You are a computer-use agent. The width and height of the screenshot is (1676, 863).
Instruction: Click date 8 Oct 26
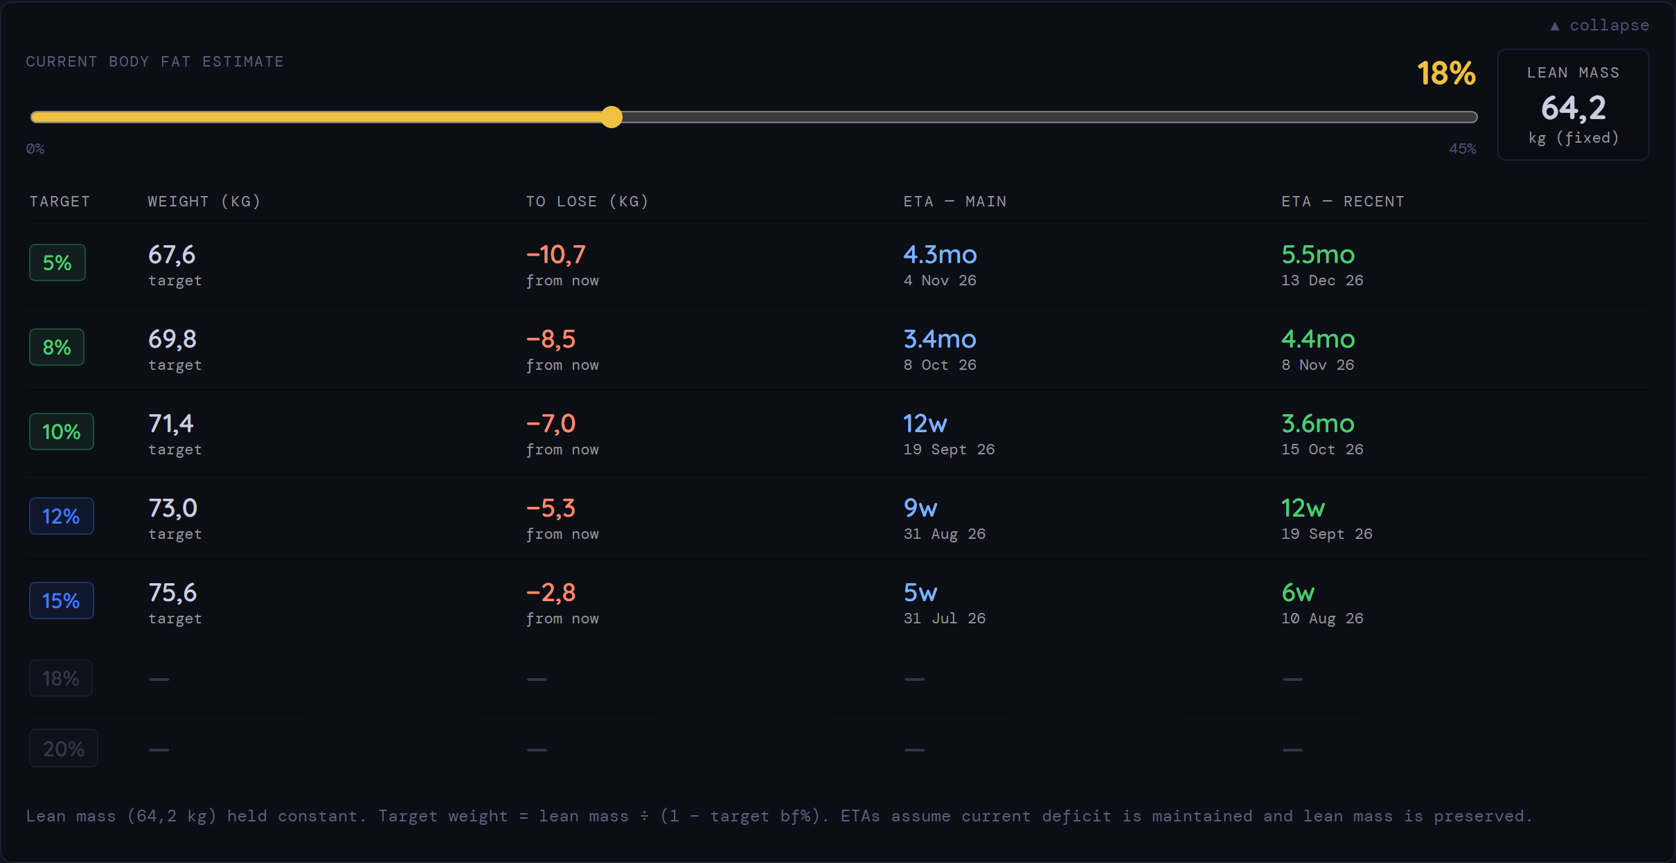(x=940, y=365)
